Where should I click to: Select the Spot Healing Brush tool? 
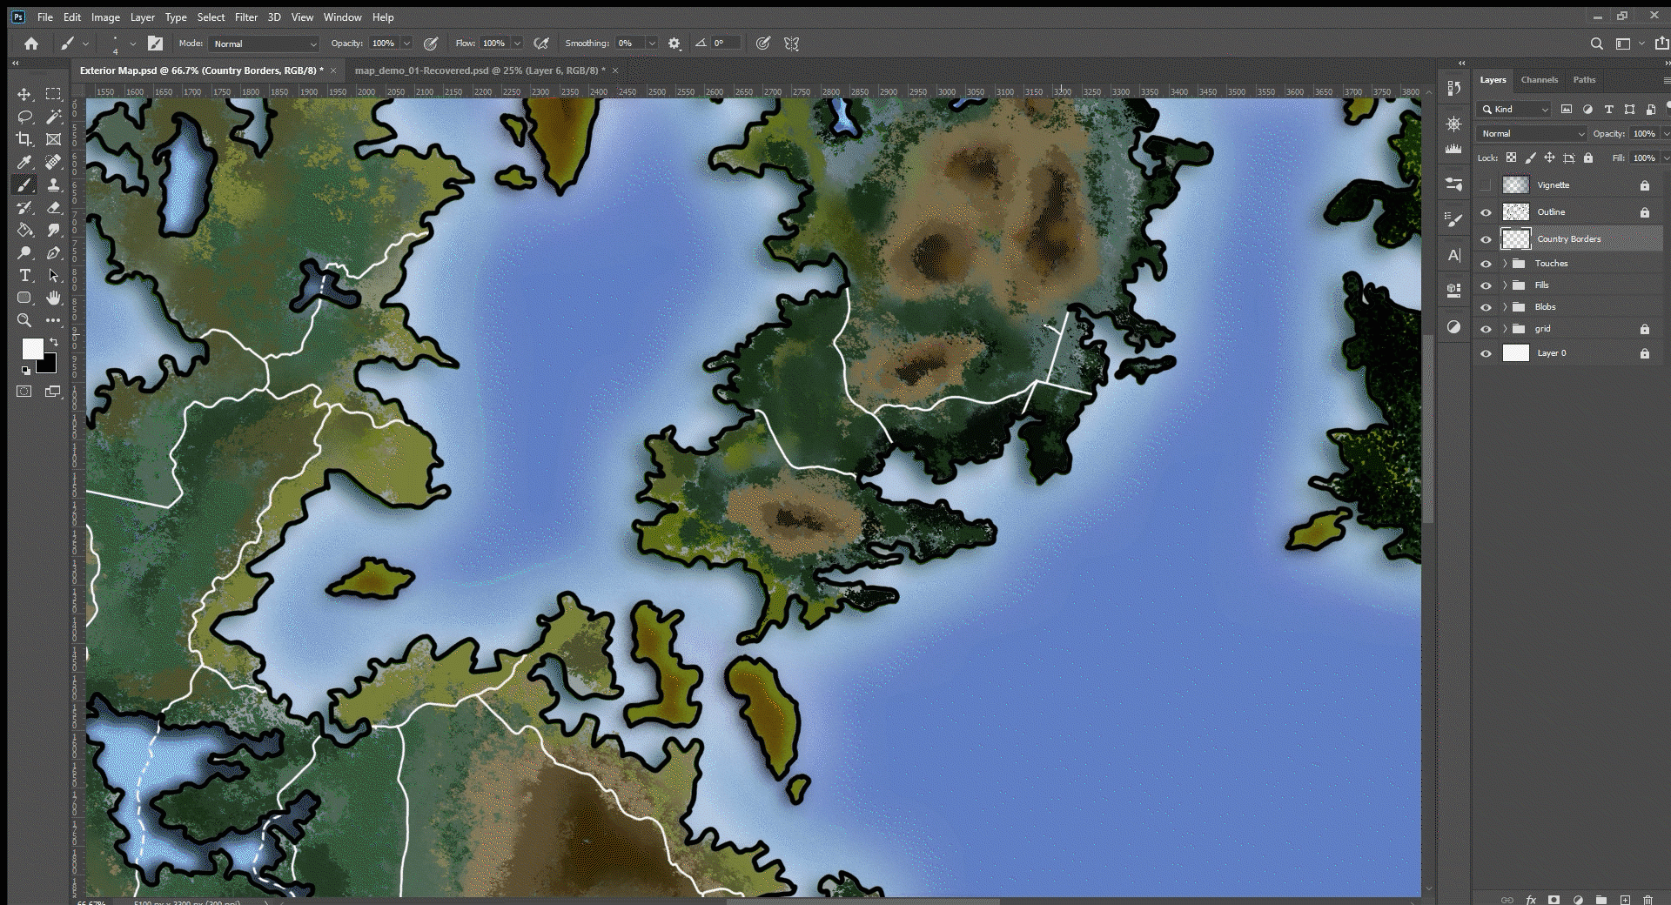coord(53,162)
